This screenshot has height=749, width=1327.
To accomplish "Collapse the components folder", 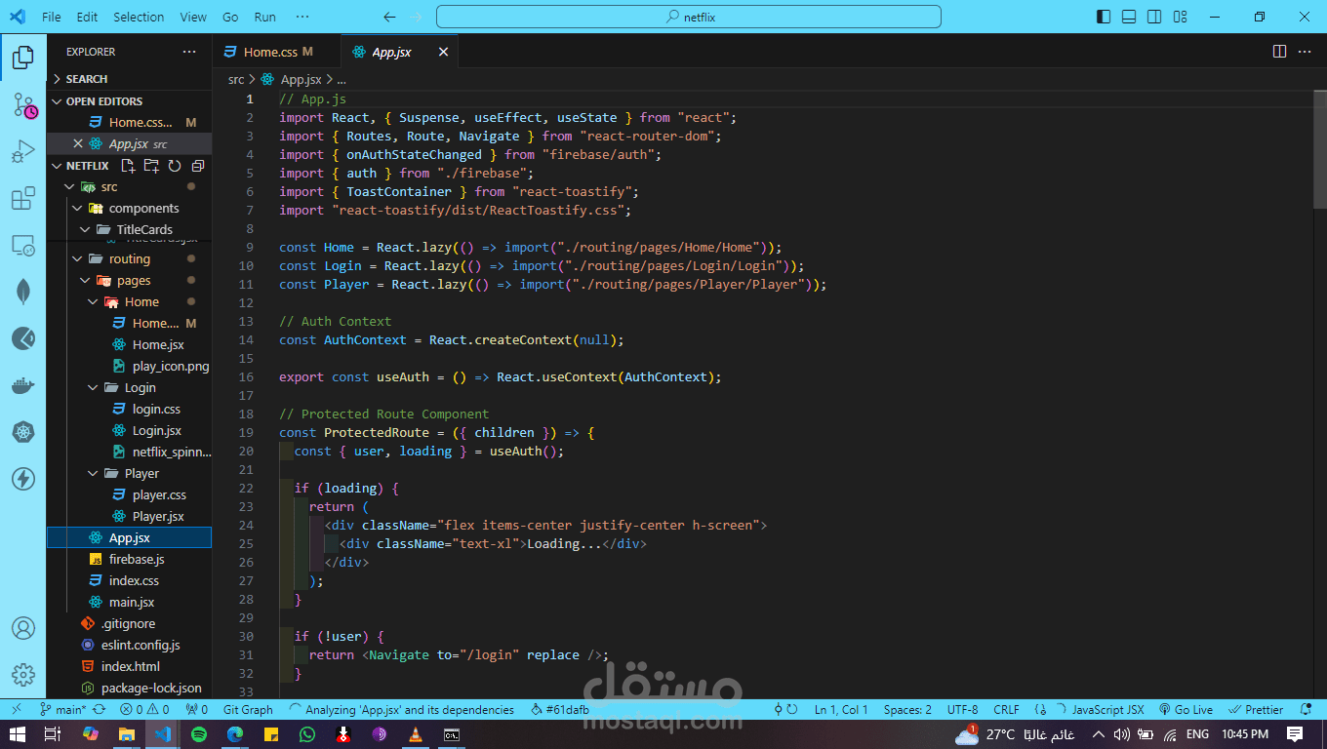I will click(x=130, y=208).
